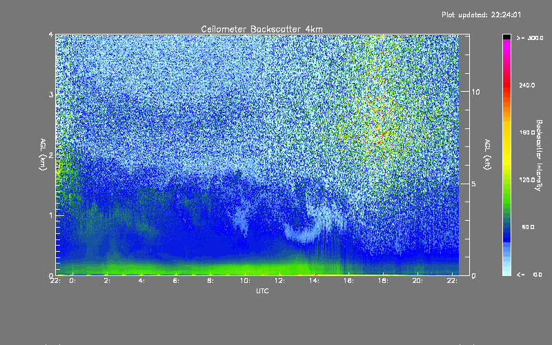Click the '14:' time label on x-axis
Image resolution: width=552 pixels, height=345 pixels.
(315, 281)
